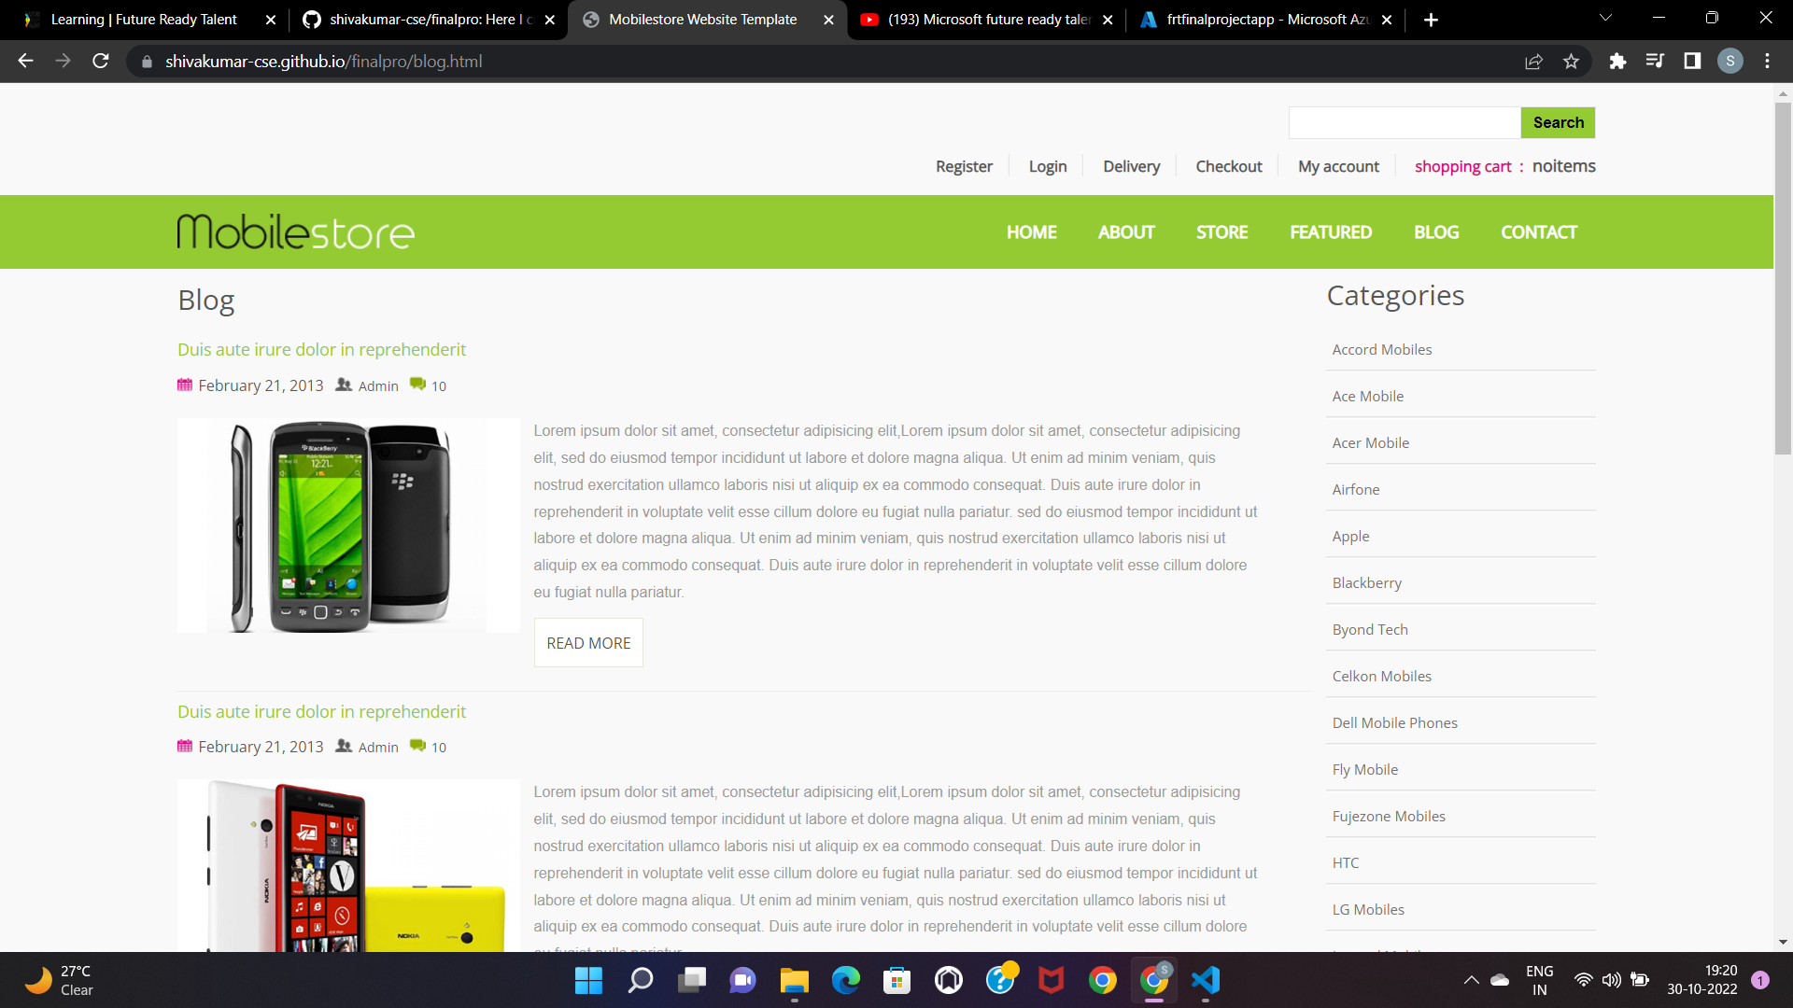Screen dimensions: 1793x1008
Task: Open the browser side panel icon
Action: pyautogui.click(x=1693, y=61)
